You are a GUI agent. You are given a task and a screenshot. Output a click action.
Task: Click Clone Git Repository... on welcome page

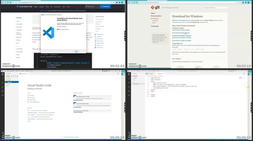[x=34, y=102]
